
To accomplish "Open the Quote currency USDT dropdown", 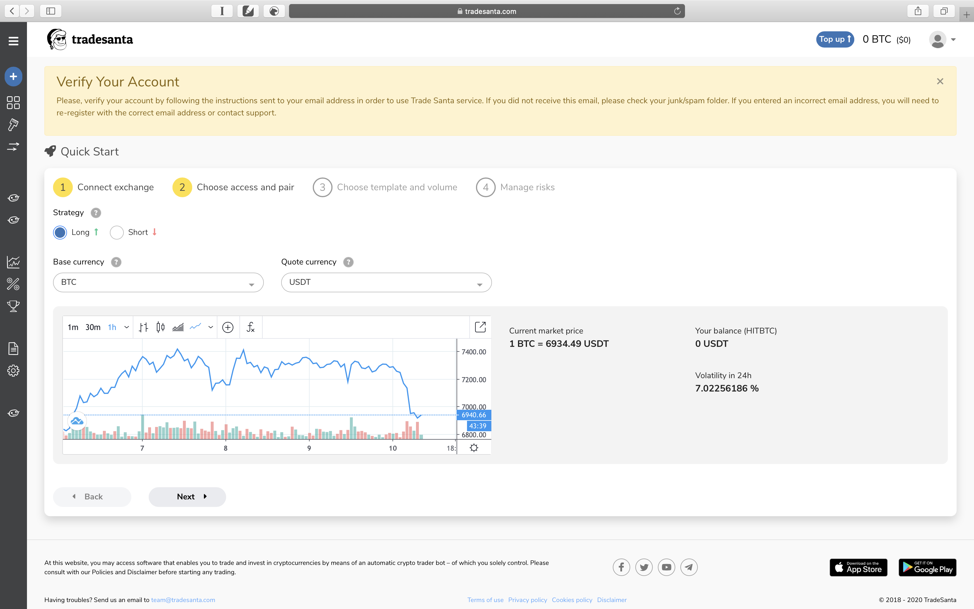I will tap(386, 282).
